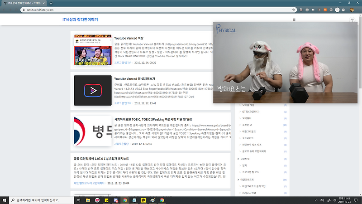Expand the 유로트럭 parent category
The width and height of the screenshot is (362, 204).
click(245, 159)
